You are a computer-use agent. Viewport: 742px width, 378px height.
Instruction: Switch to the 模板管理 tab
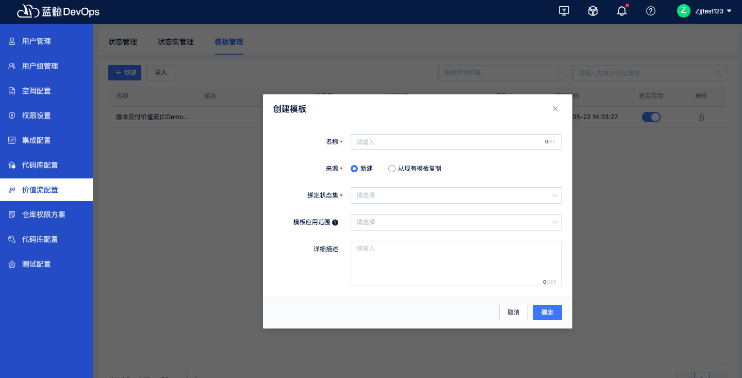(229, 42)
